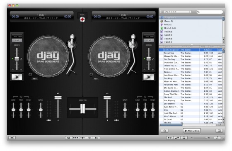Click the right deck GAIN slider
The width and height of the screenshot is (232, 151).
[x=125, y=110]
